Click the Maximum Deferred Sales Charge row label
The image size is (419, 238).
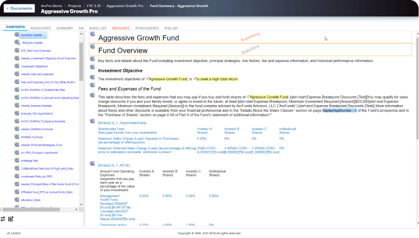[147, 150]
